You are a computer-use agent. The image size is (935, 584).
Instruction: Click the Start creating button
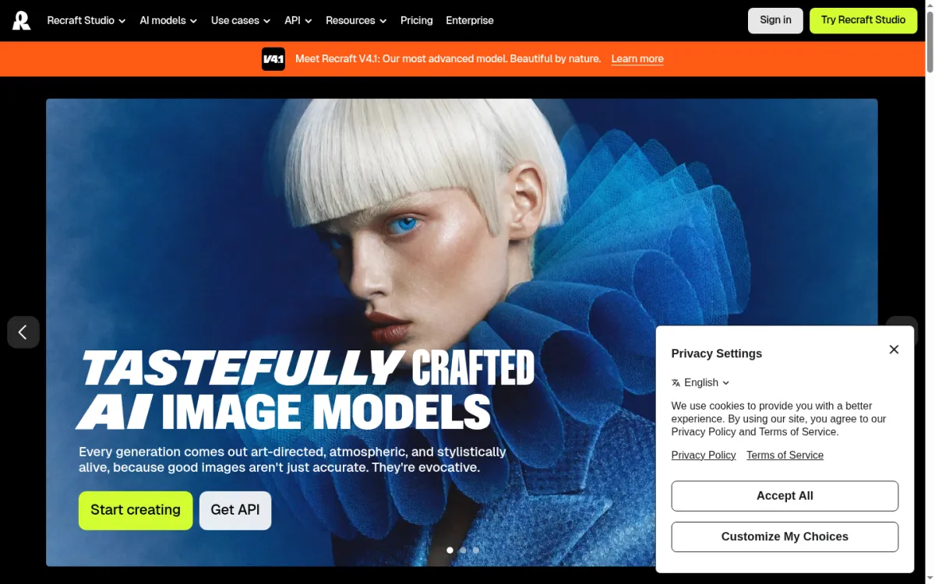(x=136, y=510)
